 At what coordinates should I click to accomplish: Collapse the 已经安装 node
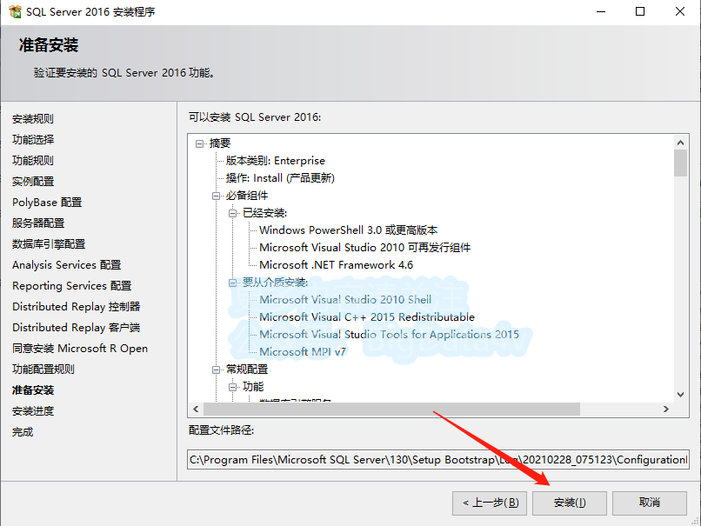[x=232, y=213]
